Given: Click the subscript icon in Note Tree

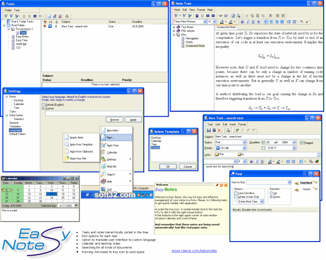Looking at the screenshot, I should [302, 22].
